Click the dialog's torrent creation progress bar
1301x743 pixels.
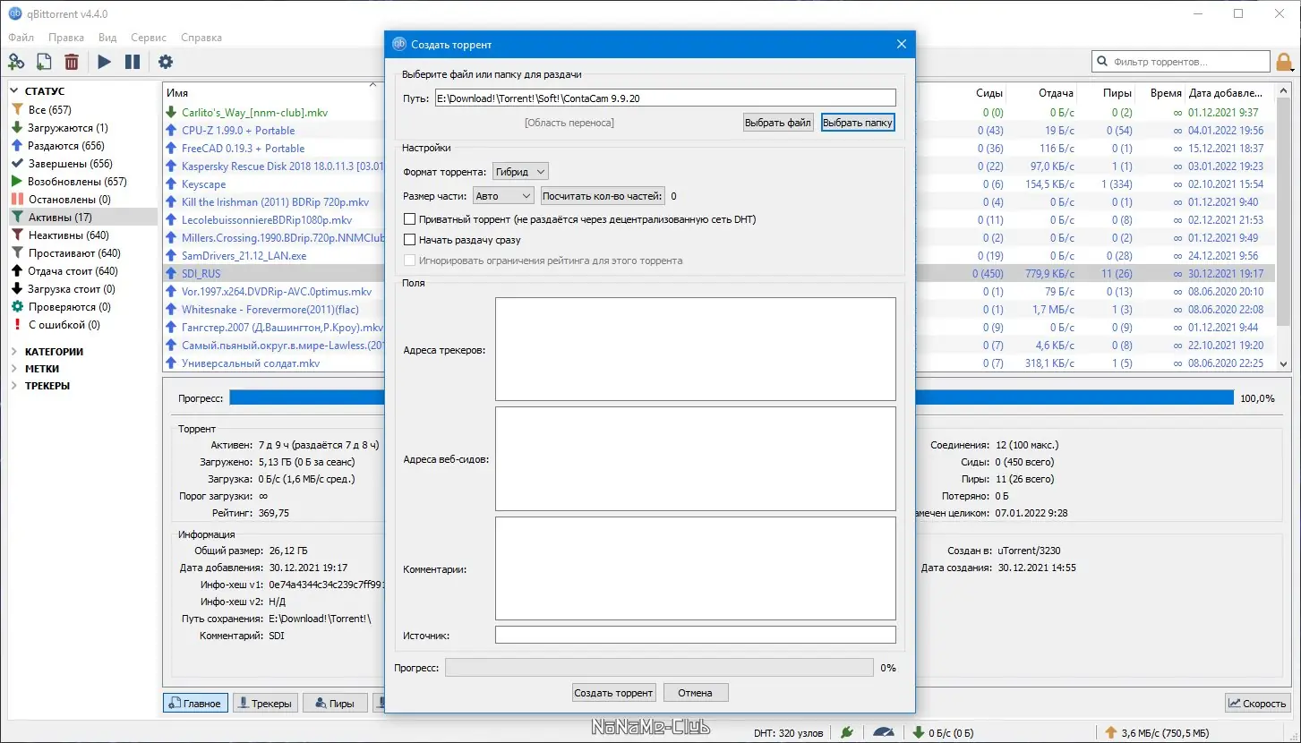(x=659, y=668)
